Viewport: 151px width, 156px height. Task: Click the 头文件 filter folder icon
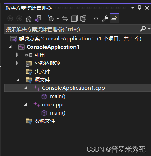tap(29, 72)
